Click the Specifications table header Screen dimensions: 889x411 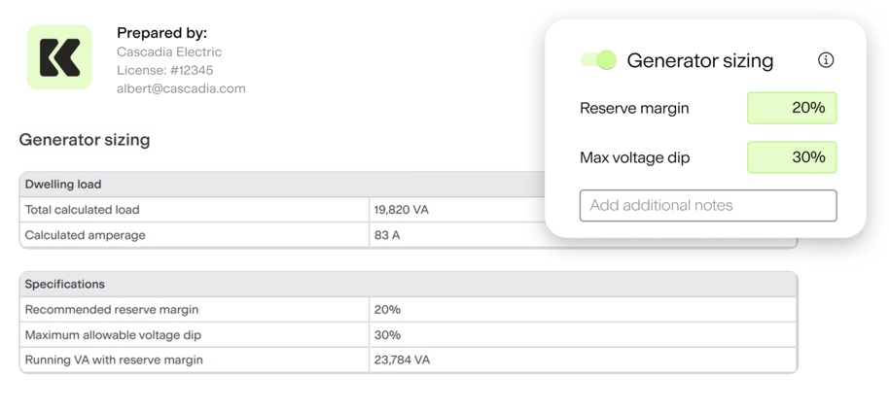pos(409,284)
